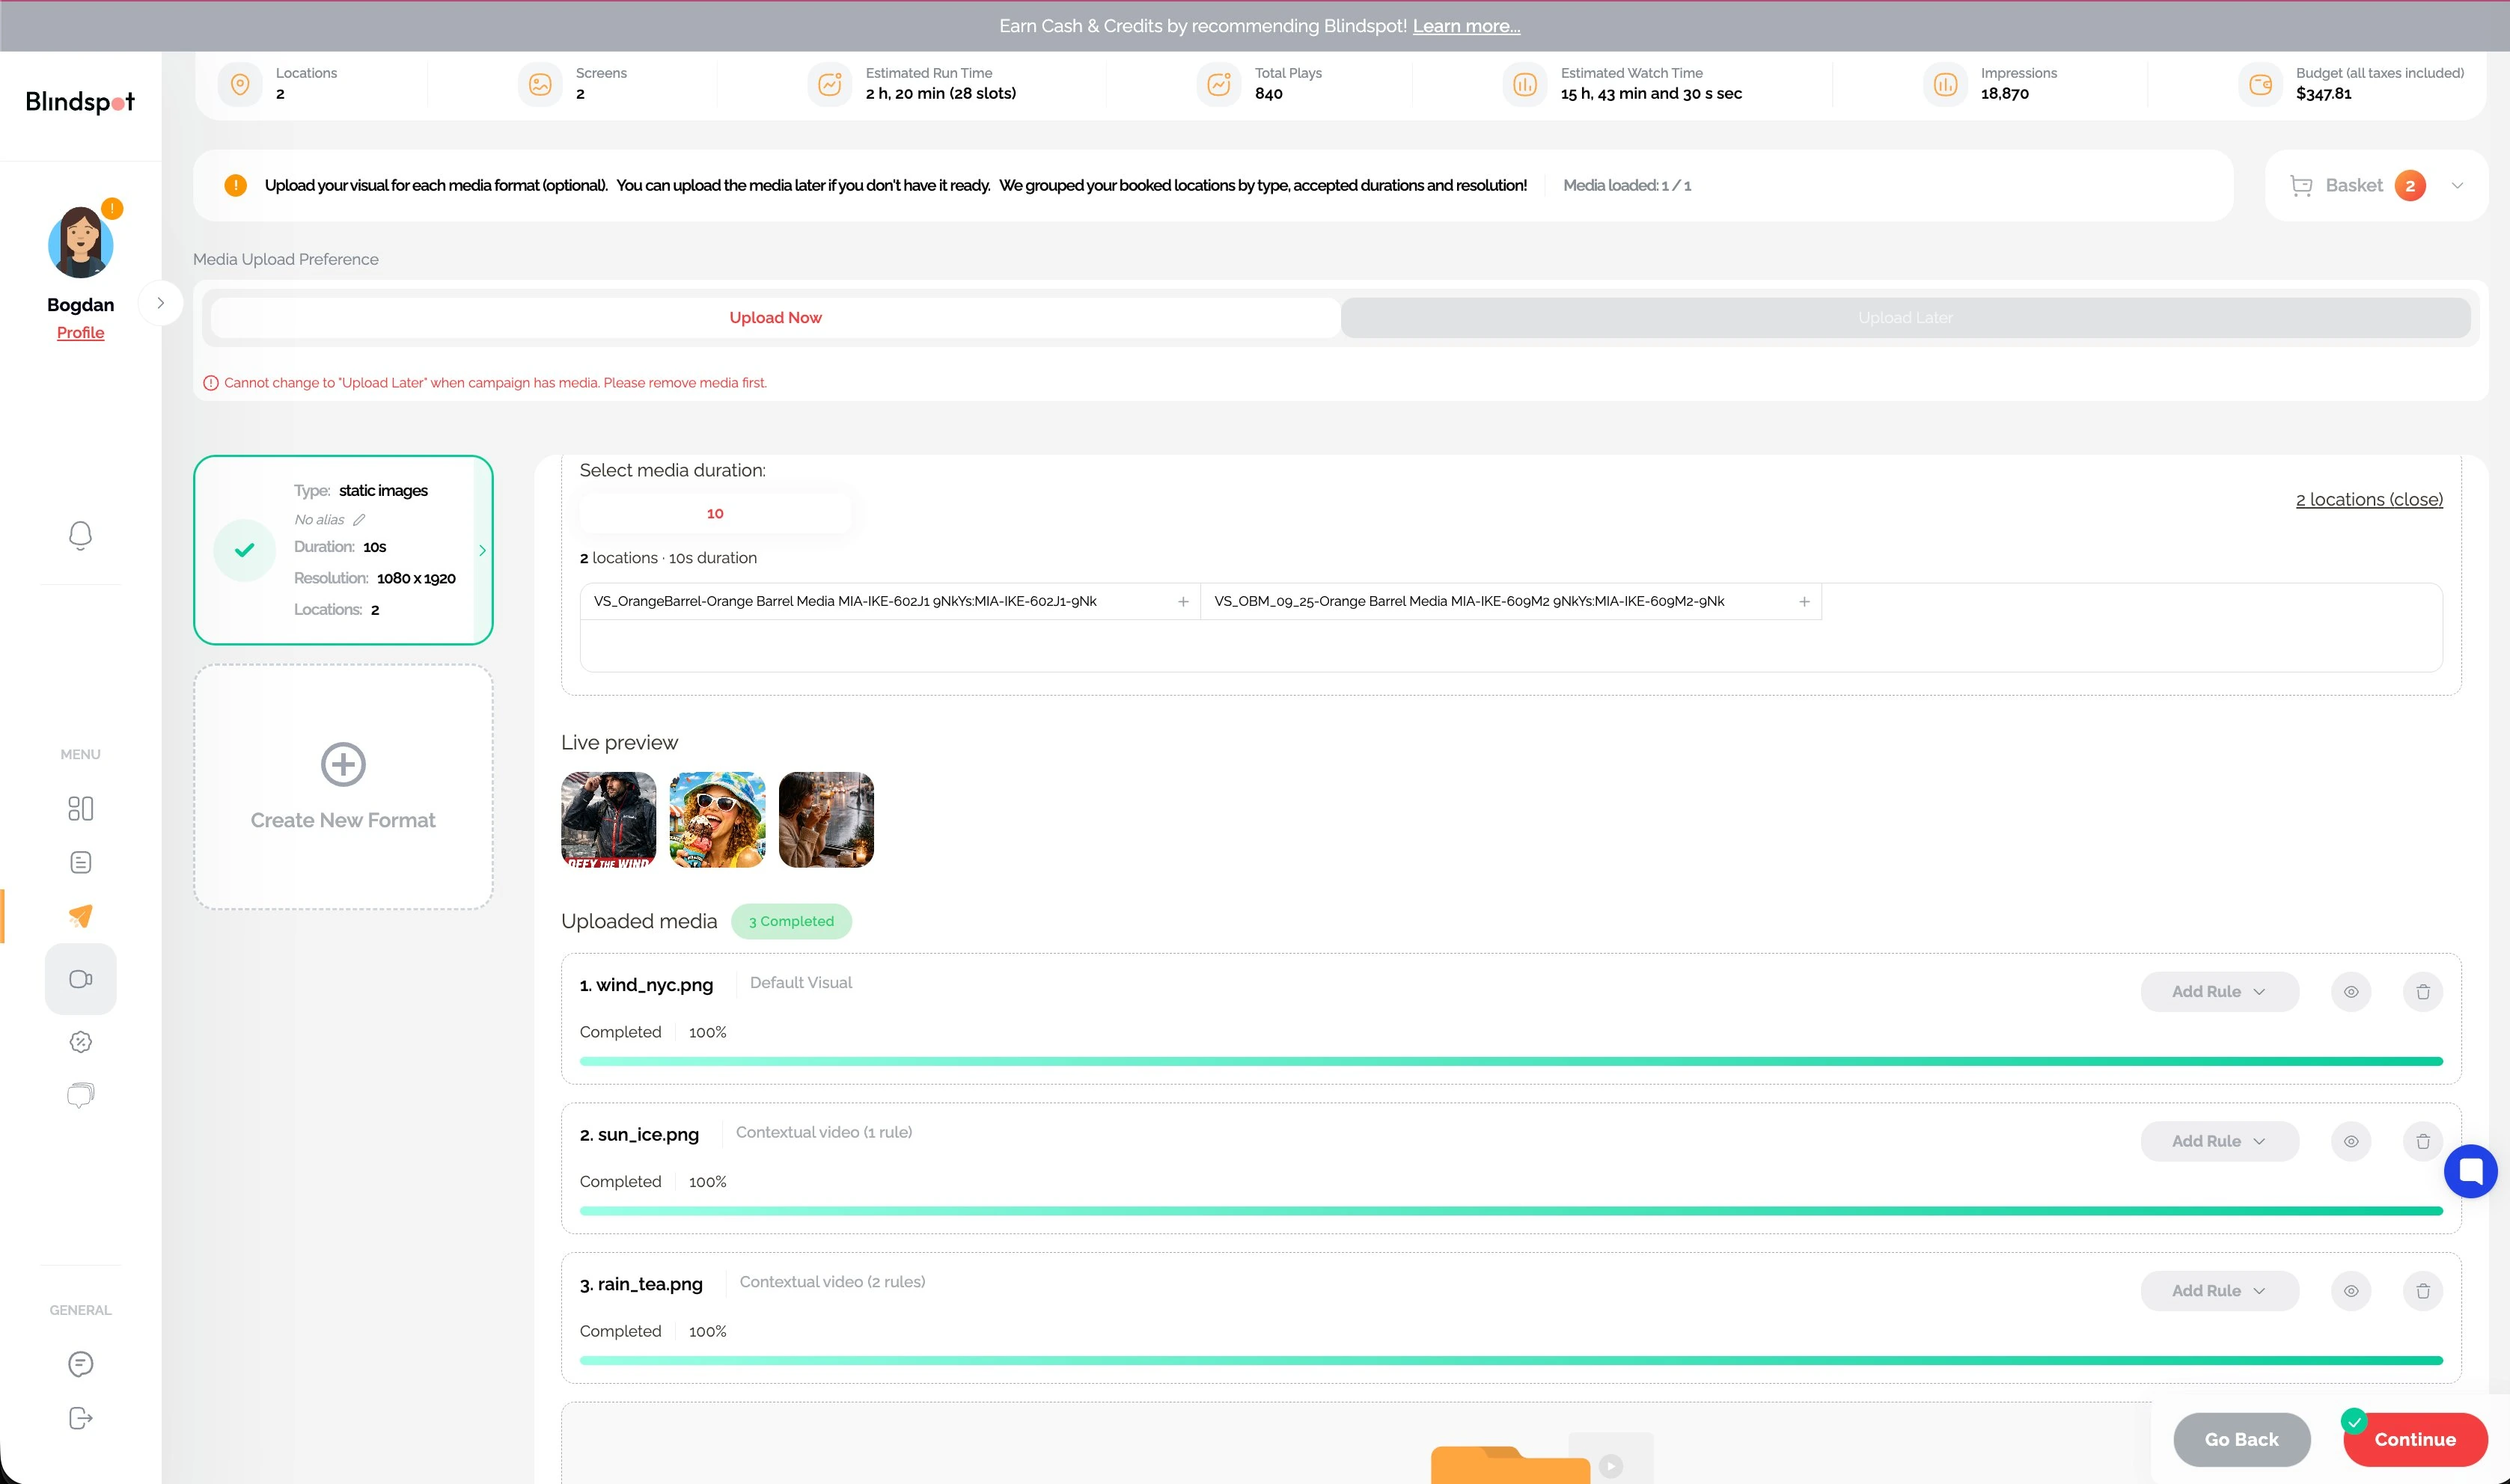This screenshot has height=1484, width=2510.
Task: Open Add Rule dropdown for rain_tea.png
Action: pyautogui.click(x=2219, y=1291)
